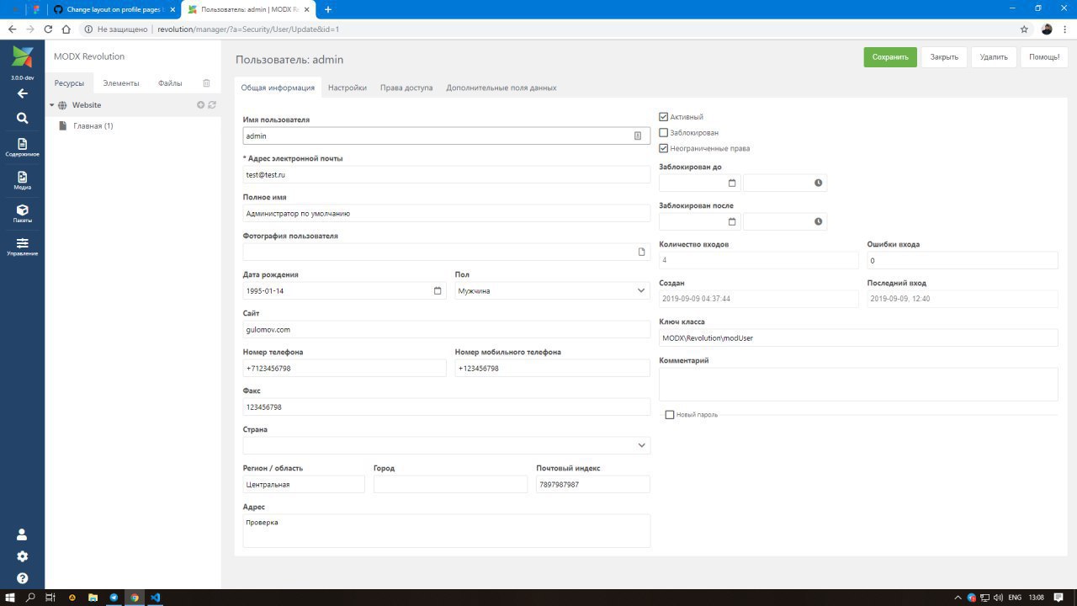Open the Элементы tree tab

tap(121, 83)
